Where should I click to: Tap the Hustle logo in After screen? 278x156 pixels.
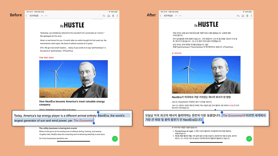[206, 24]
